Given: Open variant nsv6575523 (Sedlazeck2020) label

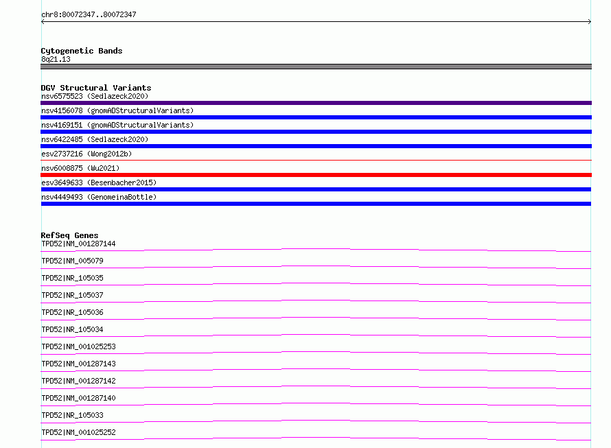Looking at the screenshot, I should click(95, 96).
